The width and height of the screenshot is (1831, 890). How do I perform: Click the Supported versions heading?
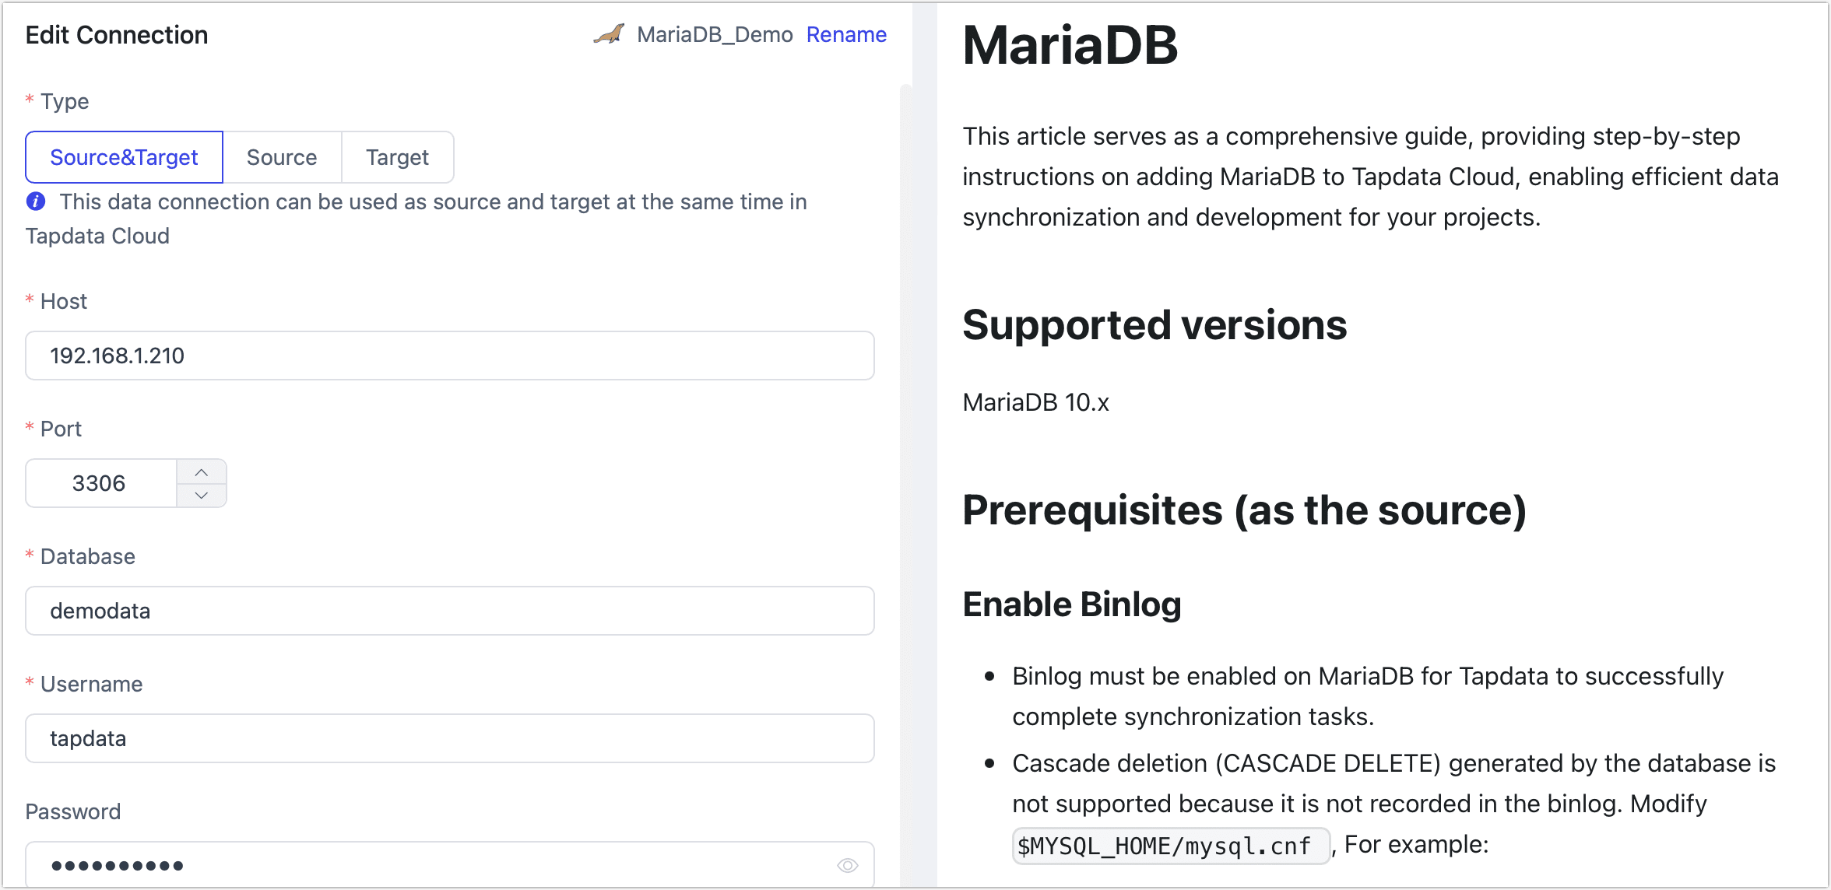coord(1154,324)
